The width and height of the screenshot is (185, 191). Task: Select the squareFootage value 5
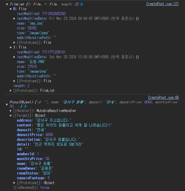tap(49, 178)
